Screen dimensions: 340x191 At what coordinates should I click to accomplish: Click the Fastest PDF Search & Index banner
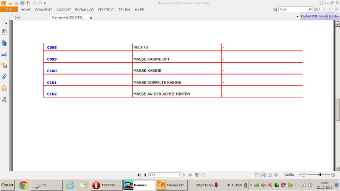click(320, 17)
